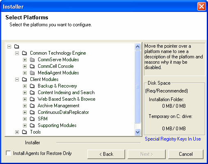The image size is (208, 164).
Task: Expand the Content Indexing and Search node
Action: click(x=25, y=92)
